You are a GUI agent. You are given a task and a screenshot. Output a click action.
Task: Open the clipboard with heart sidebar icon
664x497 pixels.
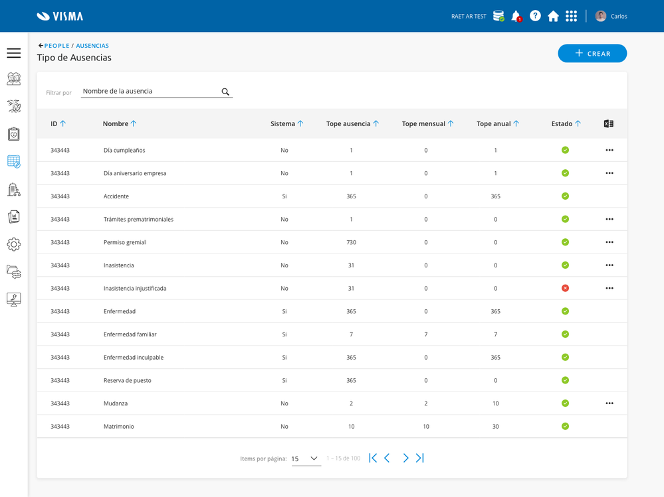pos(13,134)
